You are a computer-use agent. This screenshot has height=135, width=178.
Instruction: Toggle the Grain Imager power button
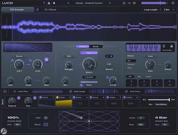point(71,92)
